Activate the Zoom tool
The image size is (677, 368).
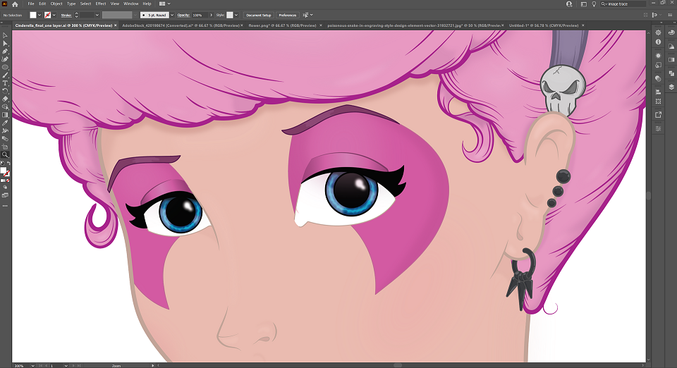(x=5, y=154)
